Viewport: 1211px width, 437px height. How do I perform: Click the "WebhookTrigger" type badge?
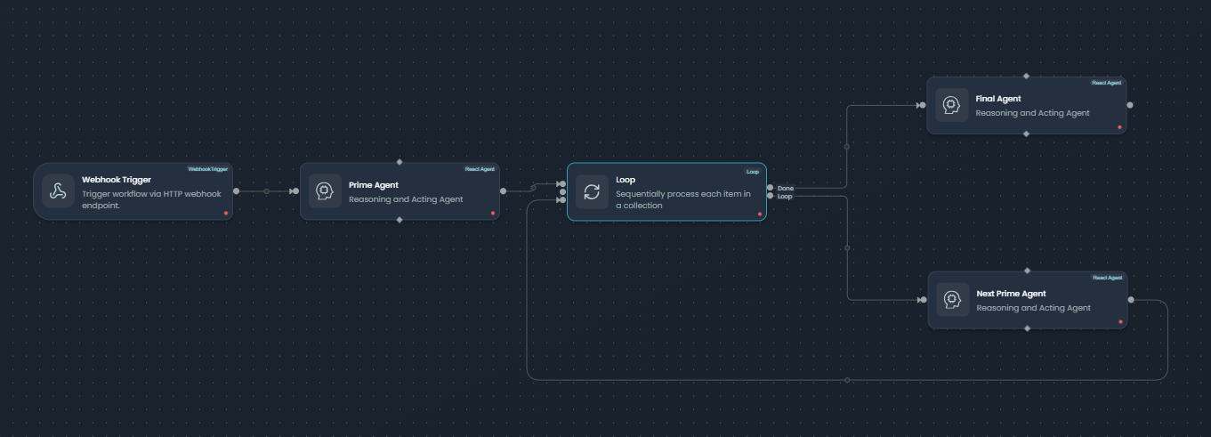[207, 168]
